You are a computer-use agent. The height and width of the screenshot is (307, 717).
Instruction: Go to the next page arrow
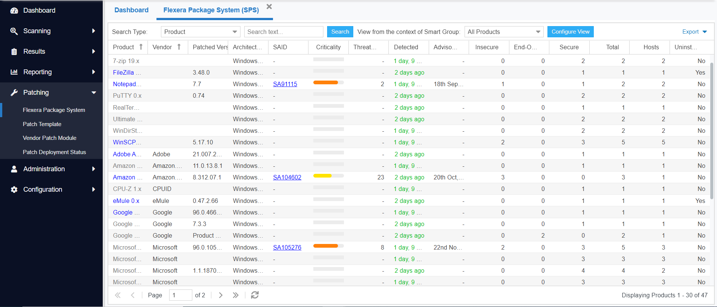[x=221, y=295]
